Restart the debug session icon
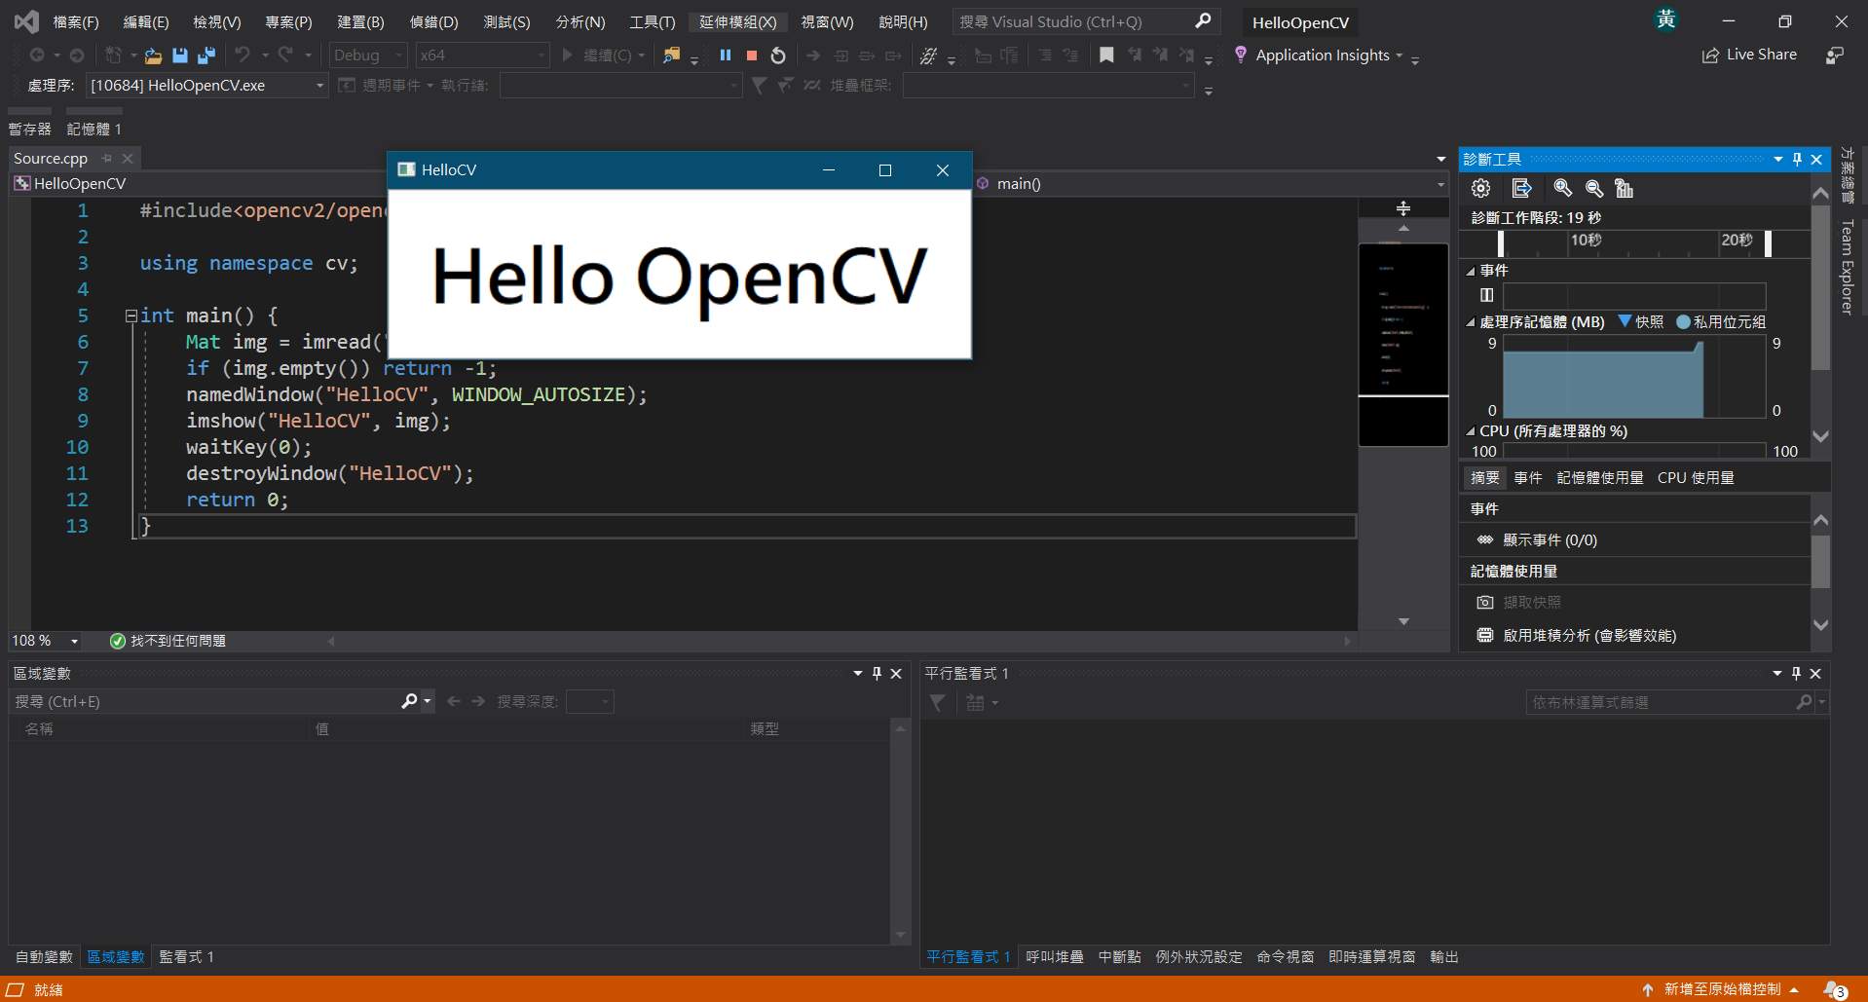This screenshot has height=1002, width=1868. pyautogui.click(x=778, y=56)
